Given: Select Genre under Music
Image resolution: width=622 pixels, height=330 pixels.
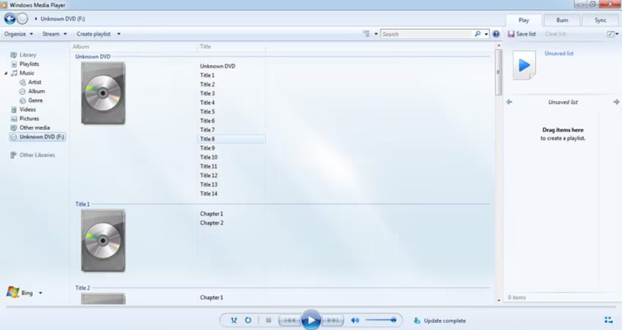Looking at the screenshot, I should pyautogui.click(x=35, y=100).
